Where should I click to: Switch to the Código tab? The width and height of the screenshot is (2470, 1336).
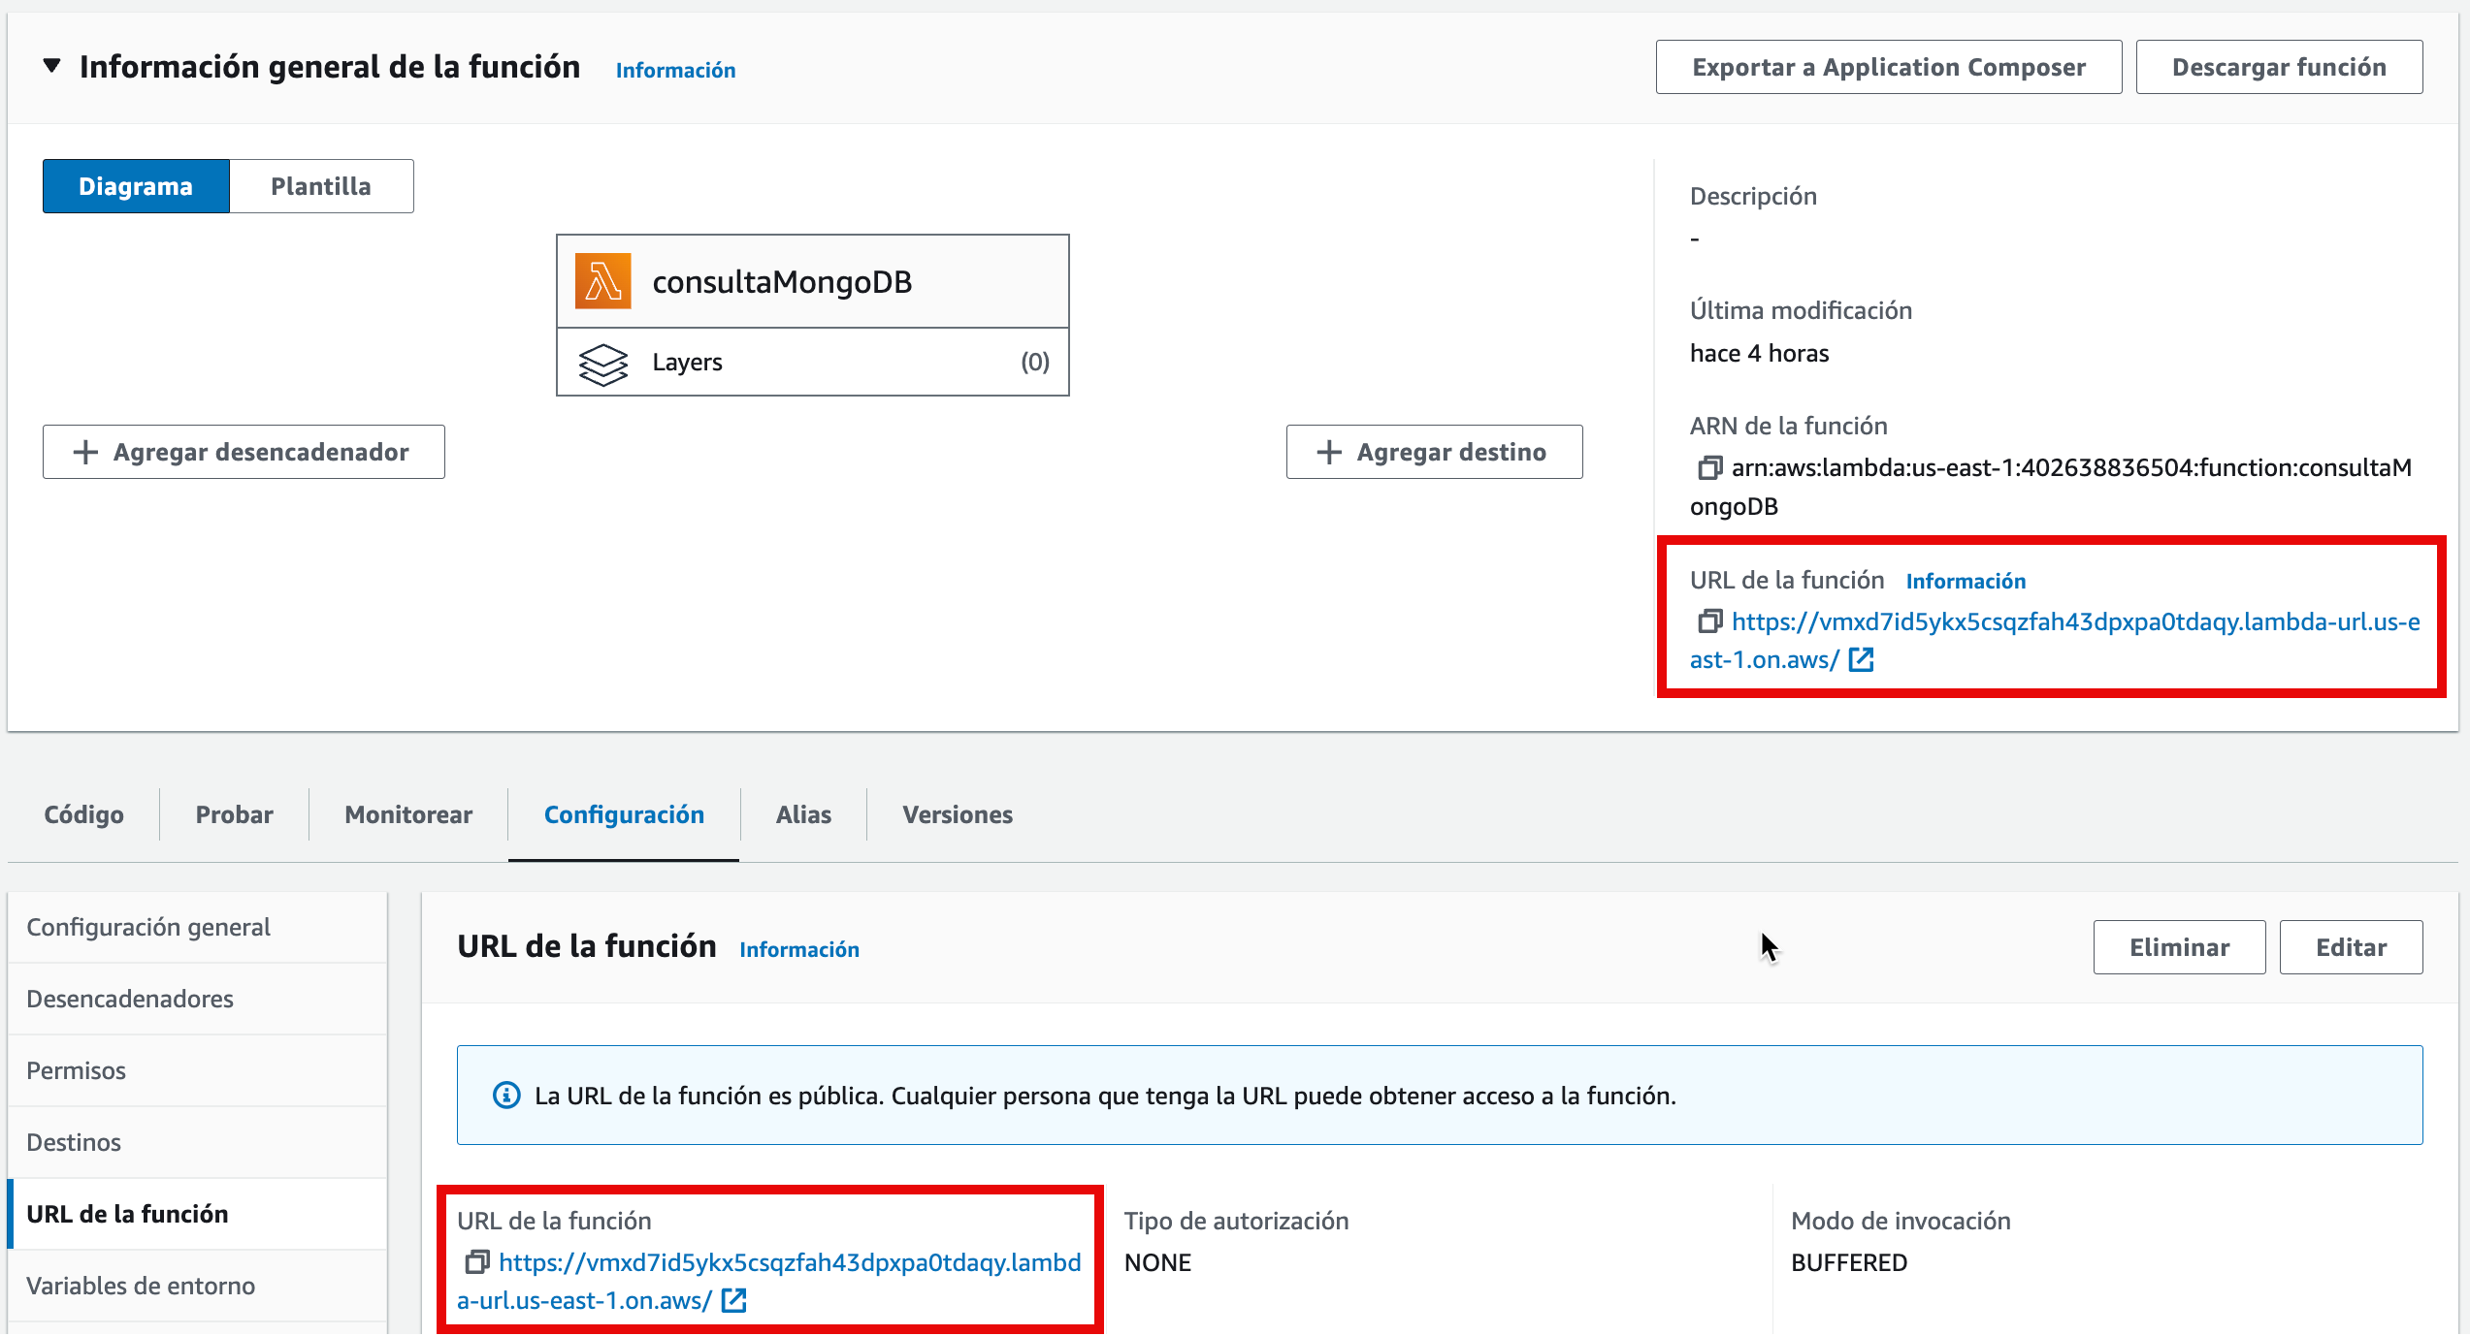click(83, 814)
